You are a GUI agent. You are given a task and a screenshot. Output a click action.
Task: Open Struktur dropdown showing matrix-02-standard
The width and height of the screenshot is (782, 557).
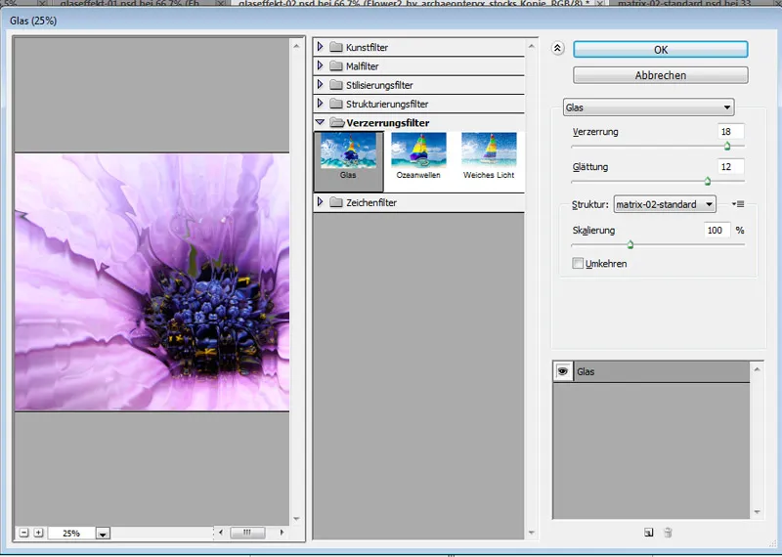pyautogui.click(x=665, y=204)
